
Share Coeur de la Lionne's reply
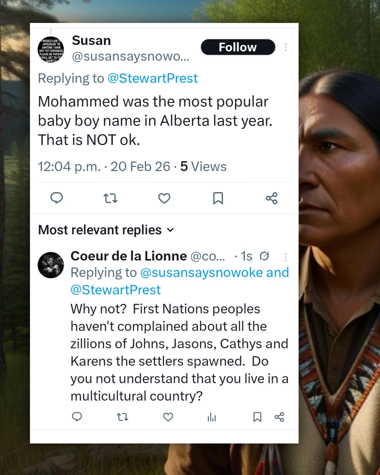pos(279,417)
